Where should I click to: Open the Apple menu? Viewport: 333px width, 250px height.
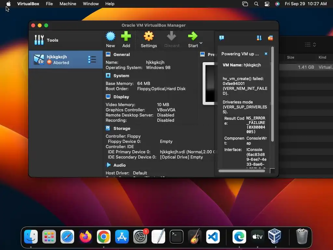8,4
